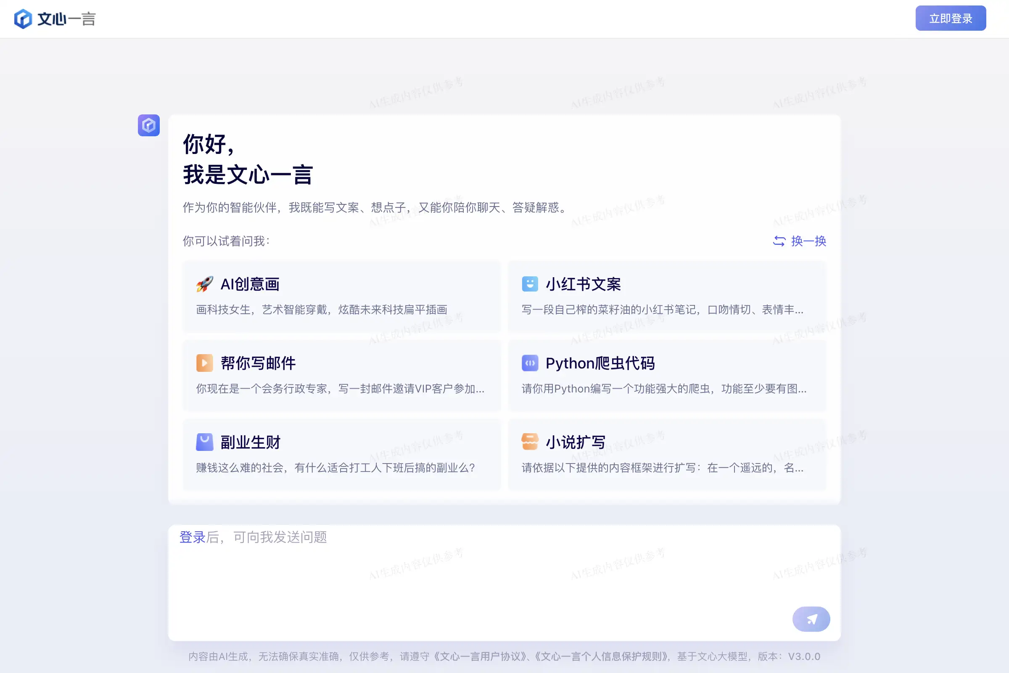Image resolution: width=1009 pixels, height=673 pixels.
Task: Click the shopping bag icon on 副业生财
Action: [x=205, y=442]
